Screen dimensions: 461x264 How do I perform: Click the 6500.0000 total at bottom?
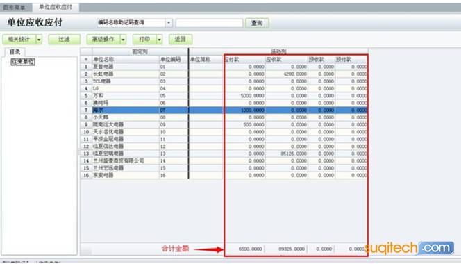point(250,249)
